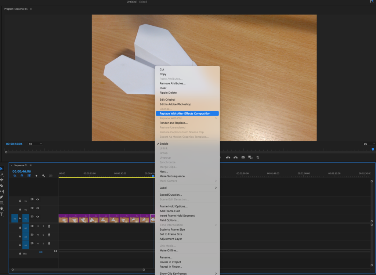Open playback resolution 1/2 dropdown

click(x=369, y=144)
